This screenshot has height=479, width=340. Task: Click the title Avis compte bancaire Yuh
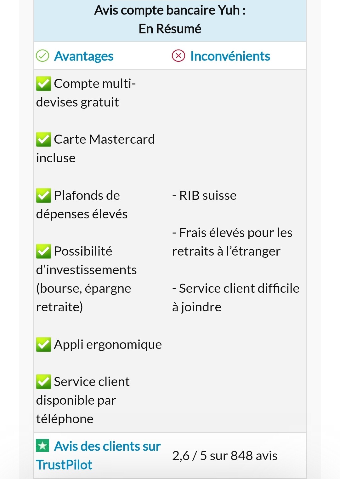point(170,10)
